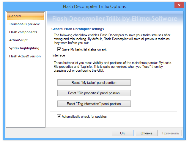This screenshot has height=146, width=192.
Task: Click the Применить apply button
Action: click(x=171, y=133)
